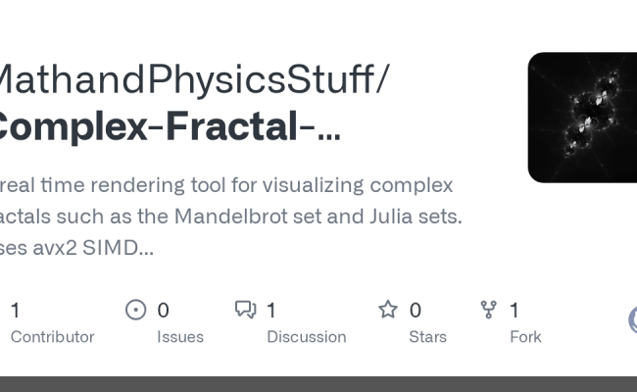
Task: Open the Complex-Fractal repository title
Action: pos(169,126)
